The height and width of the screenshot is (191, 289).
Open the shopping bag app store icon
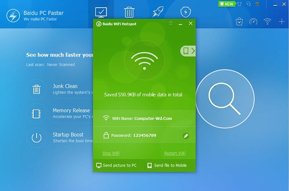(239, 22)
